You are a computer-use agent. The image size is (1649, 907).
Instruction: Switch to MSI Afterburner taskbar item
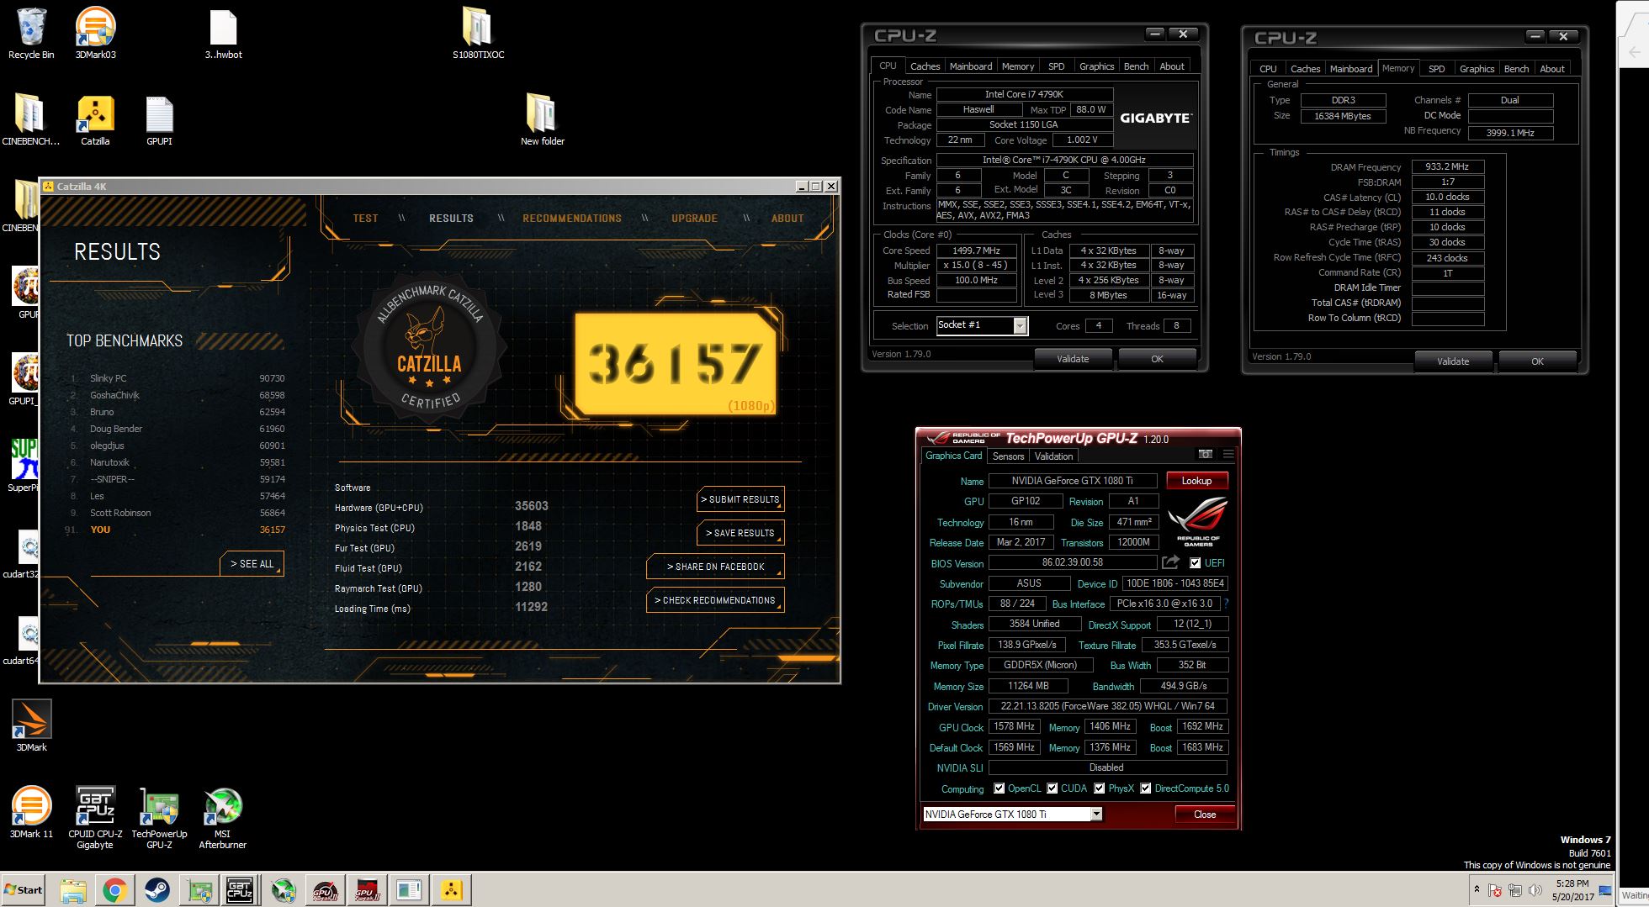pos(284,890)
